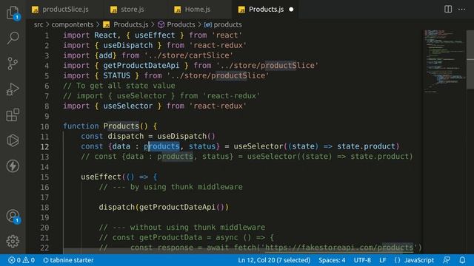The width and height of the screenshot is (474, 266).
Task: Click 'state.product' on line 12
Action: [366, 146]
